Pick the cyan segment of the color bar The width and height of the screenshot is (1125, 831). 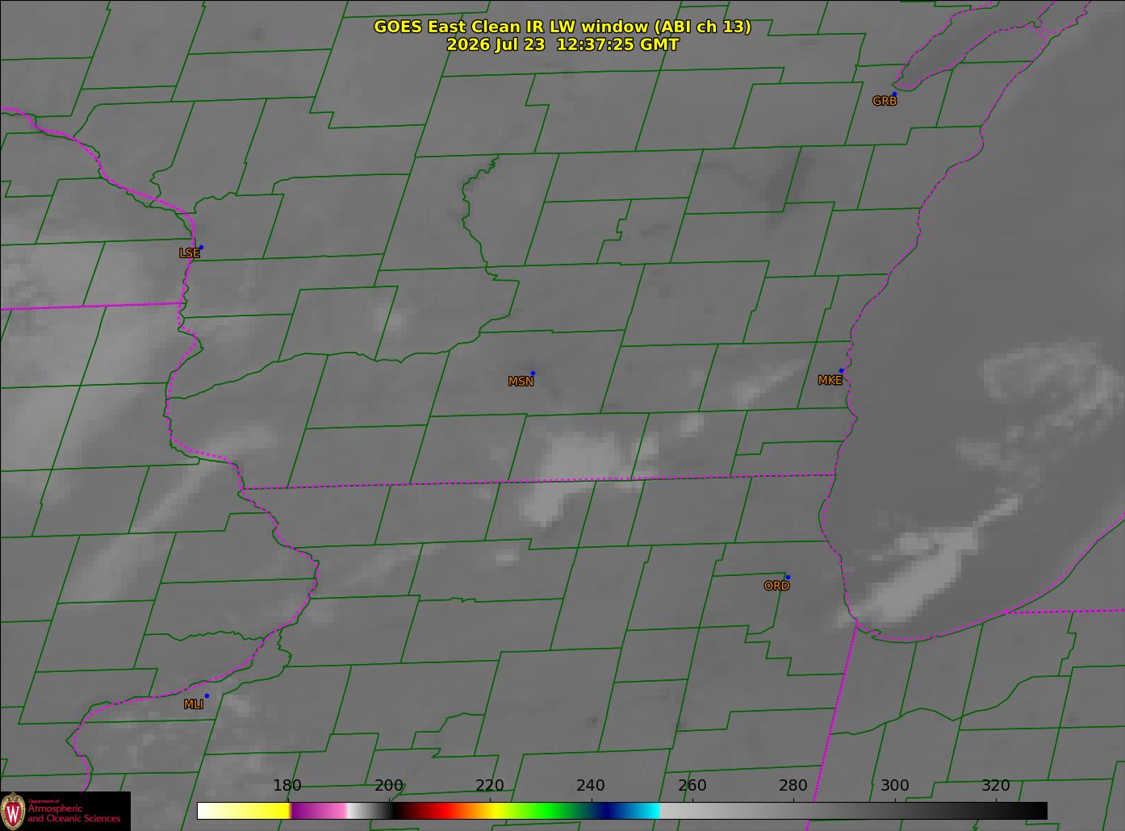point(643,810)
